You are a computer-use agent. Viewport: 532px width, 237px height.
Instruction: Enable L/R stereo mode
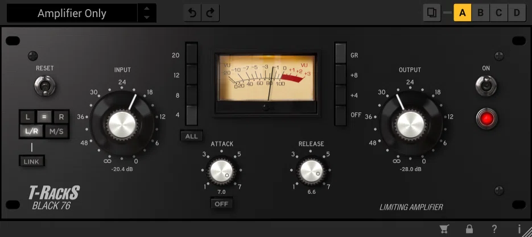pyautogui.click(x=31, y=131)
